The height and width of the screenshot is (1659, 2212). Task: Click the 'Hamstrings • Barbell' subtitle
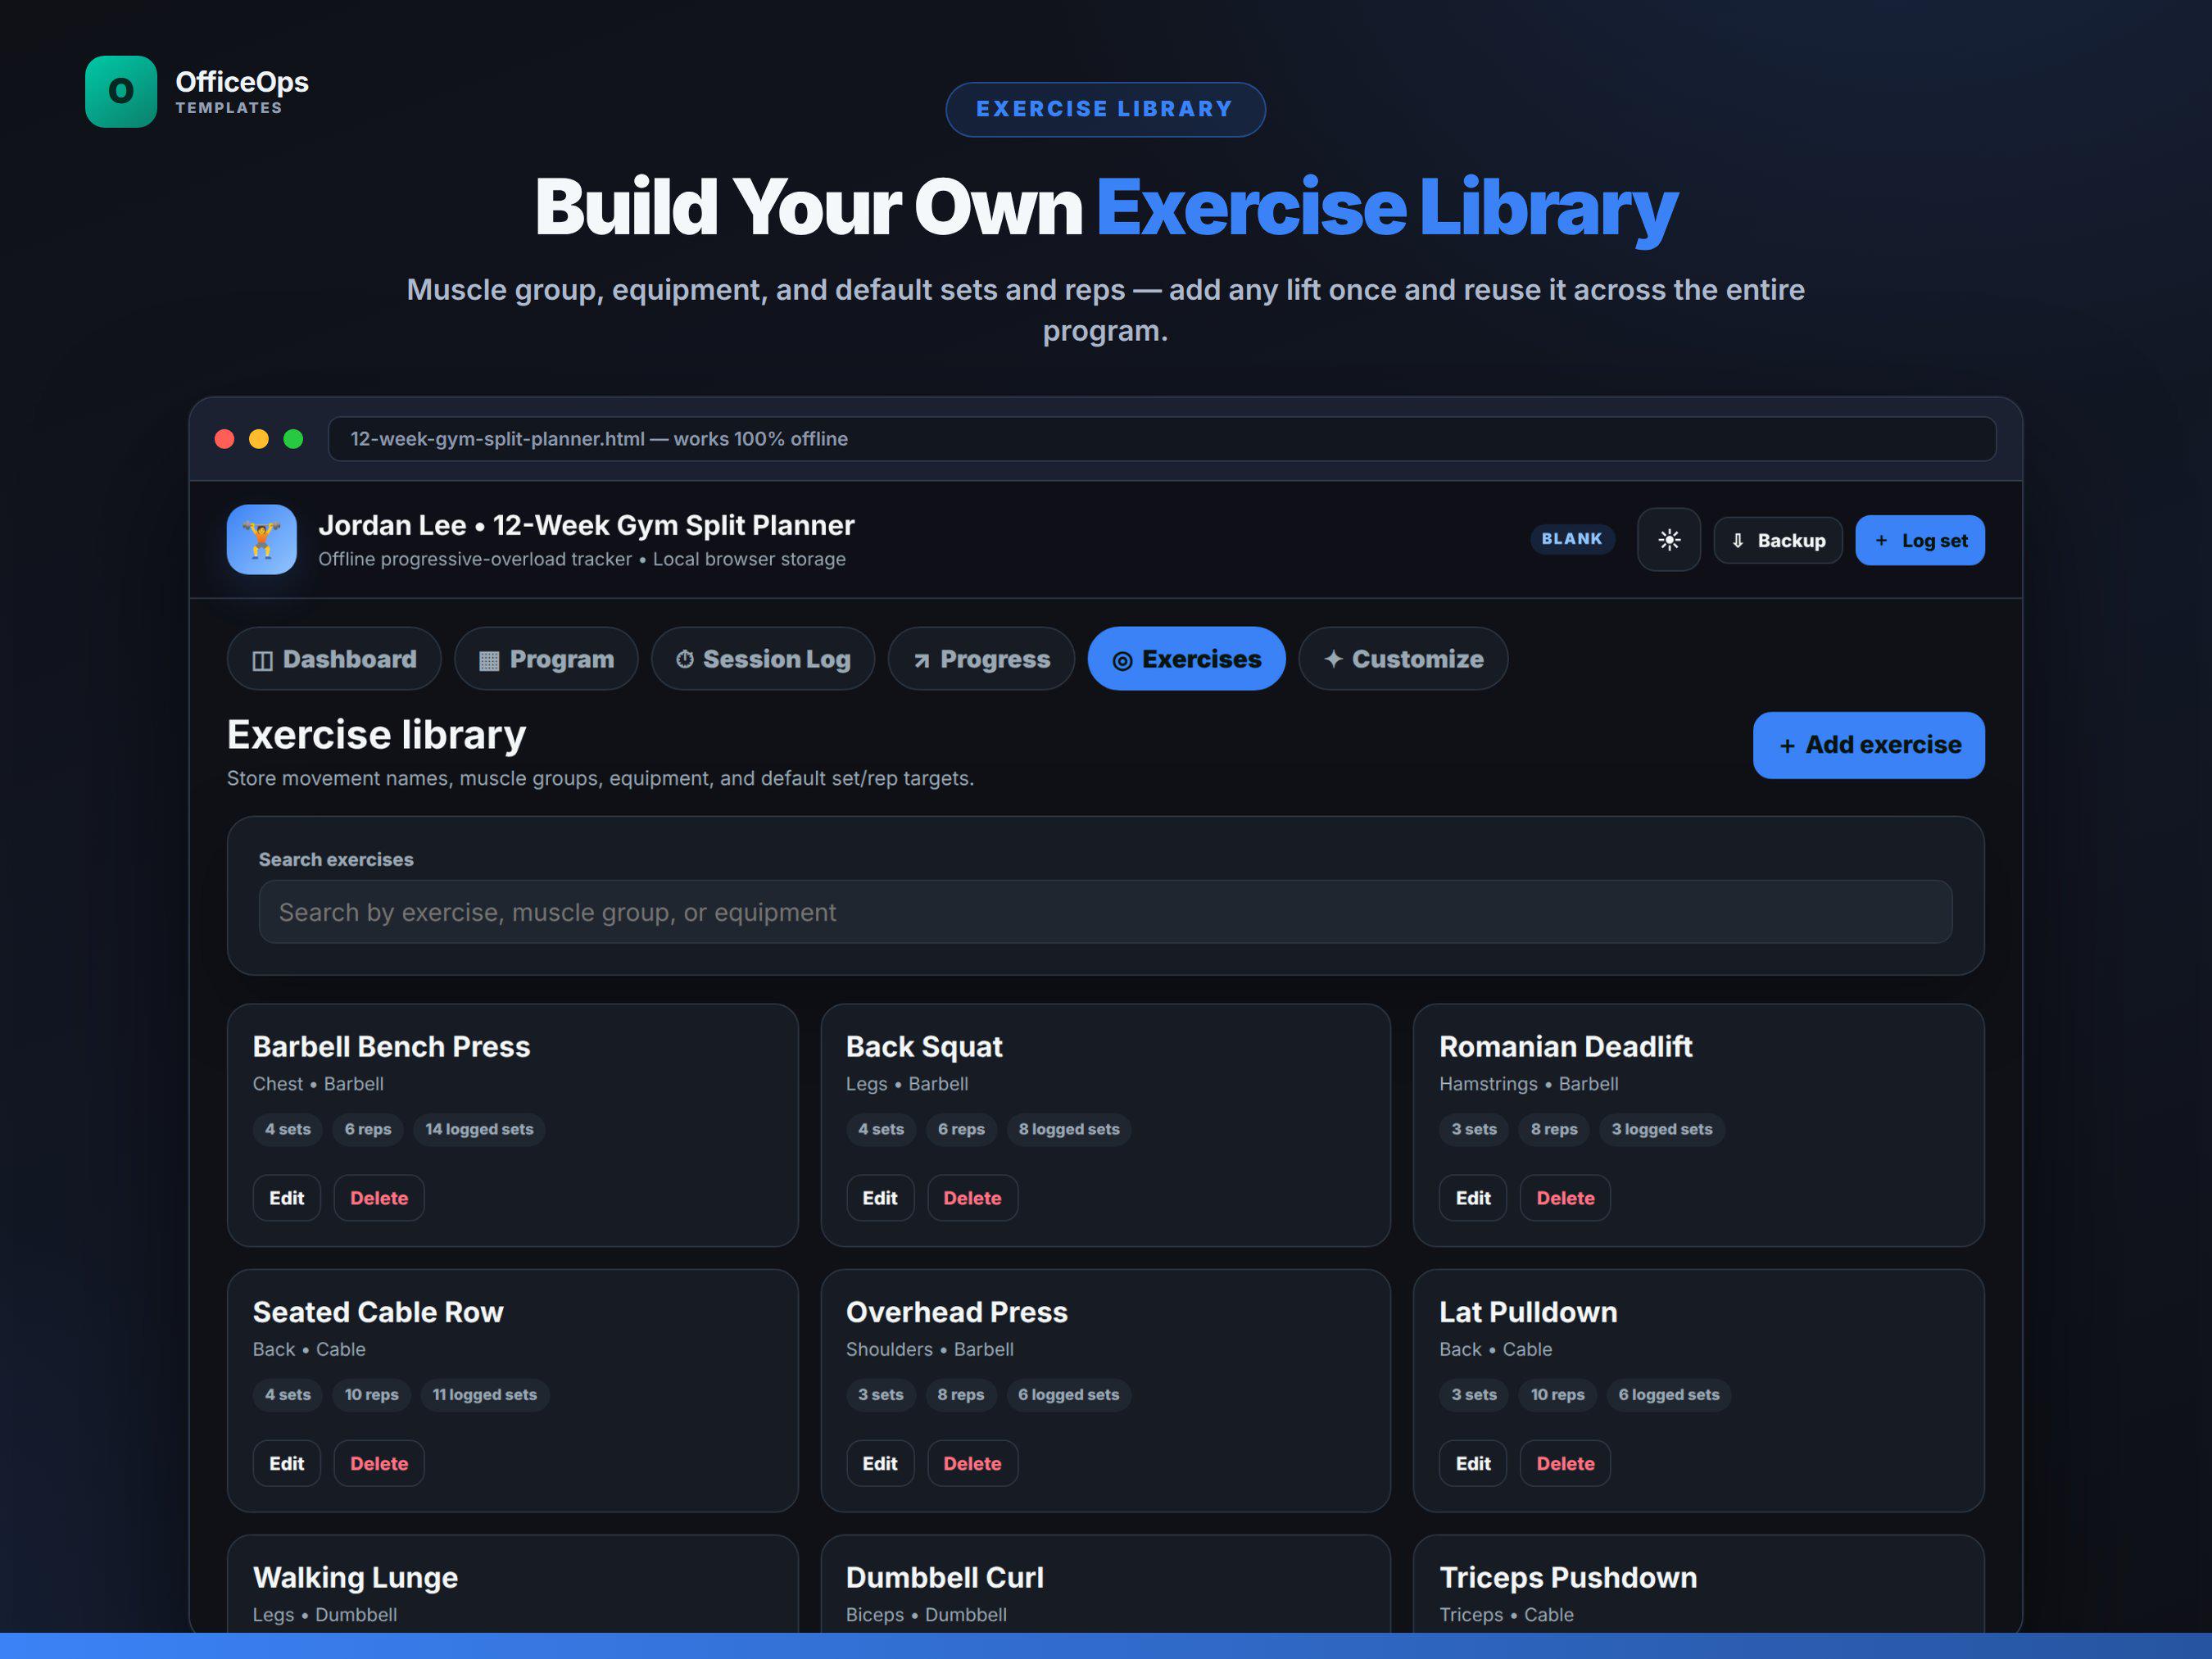[x=1528, y=1084]
